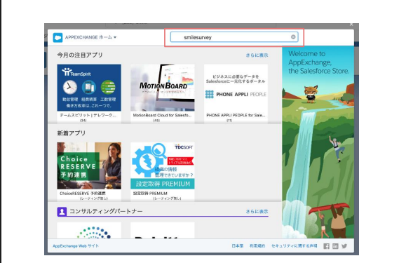406x263 pixels.
Task: Open the 利用規約 terms link
Action: pyautogui.click(x=257, y=246)
